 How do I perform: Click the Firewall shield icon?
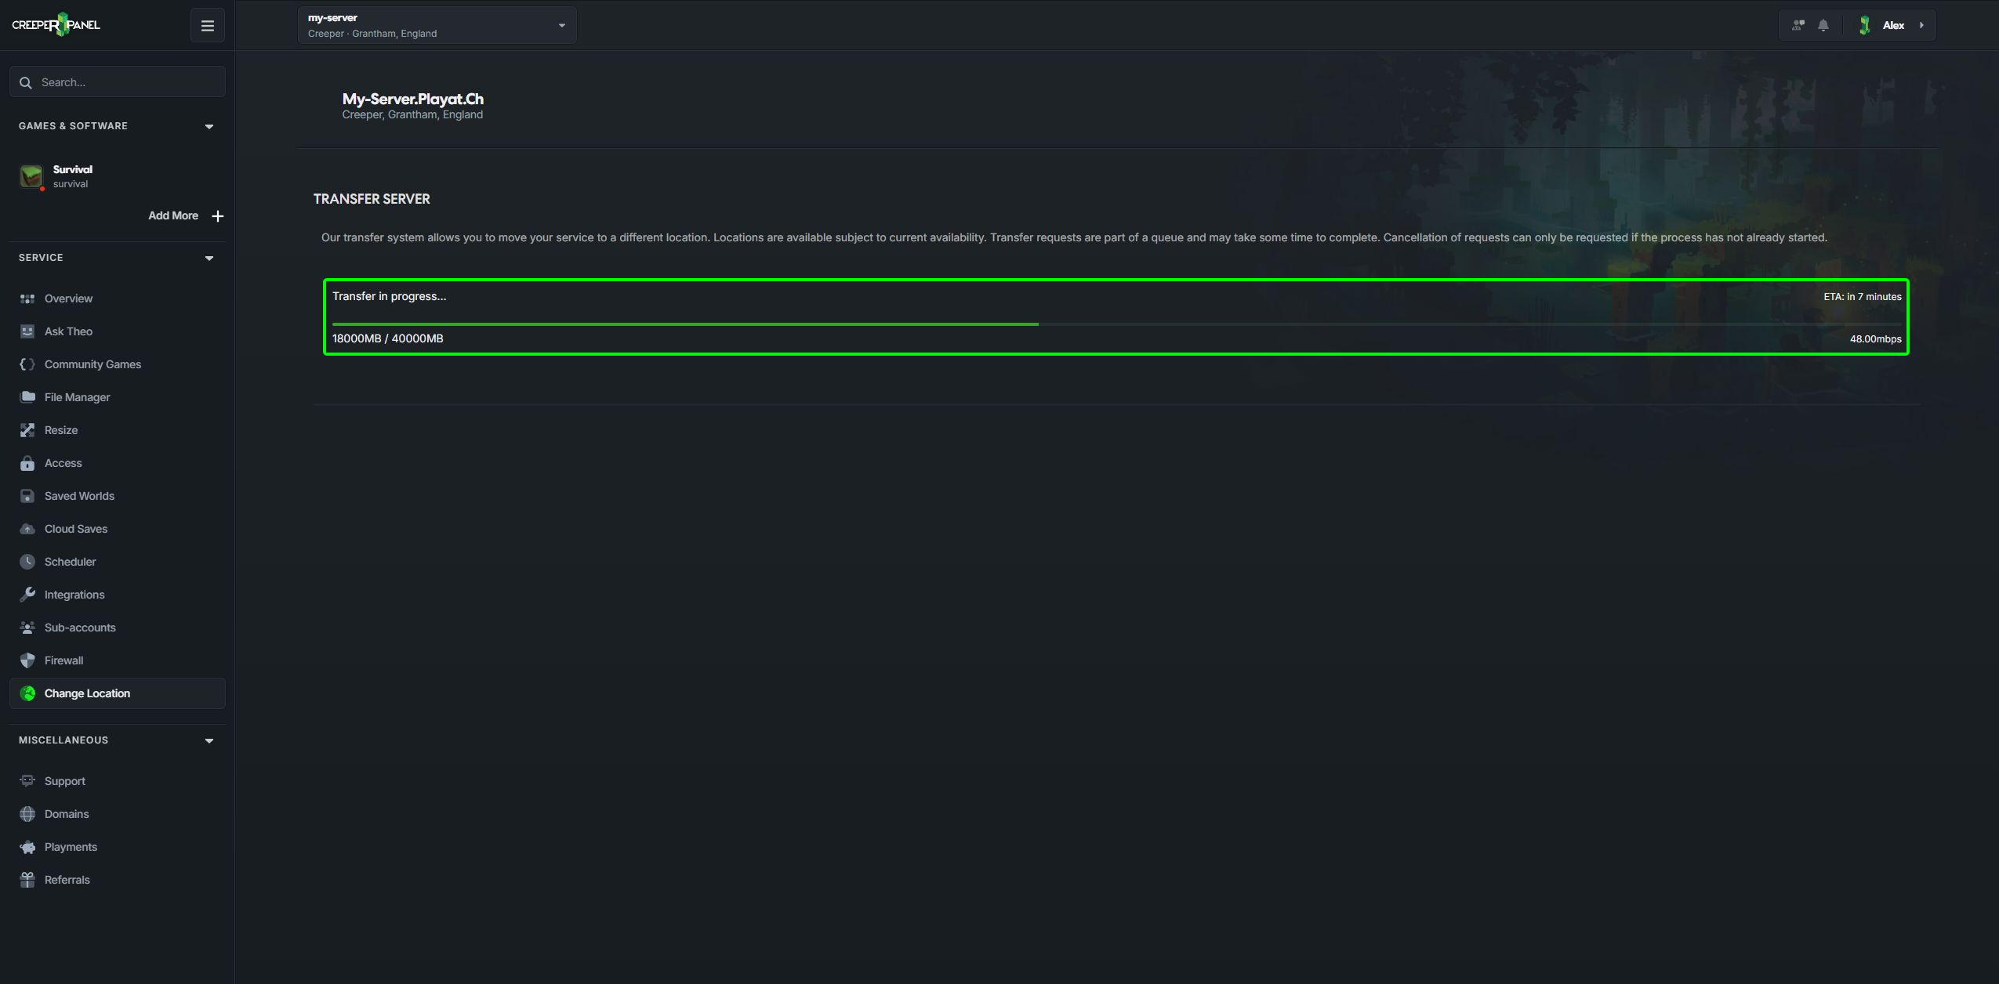27,660
